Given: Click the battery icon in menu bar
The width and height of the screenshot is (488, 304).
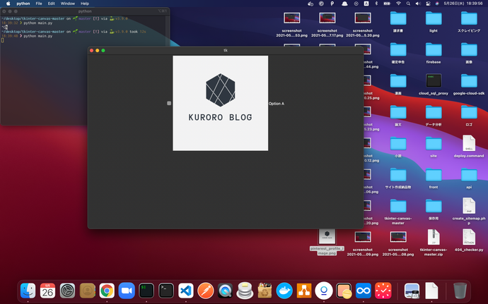Looking at the screenshot, I should tap(387, 4).
